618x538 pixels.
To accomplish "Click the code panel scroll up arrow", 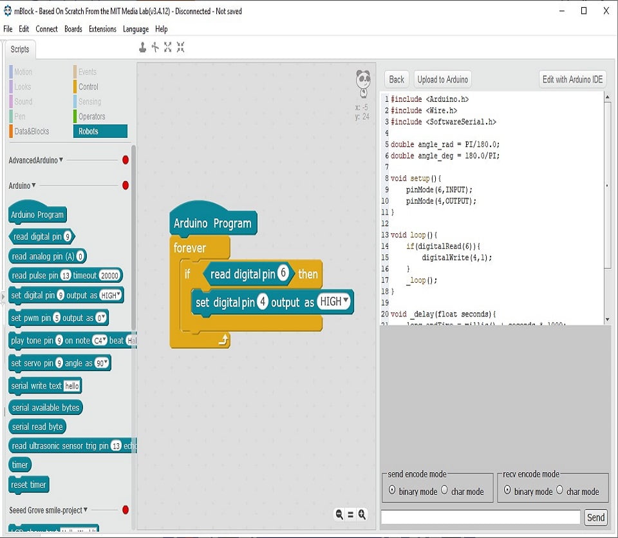I will point(607,97).
